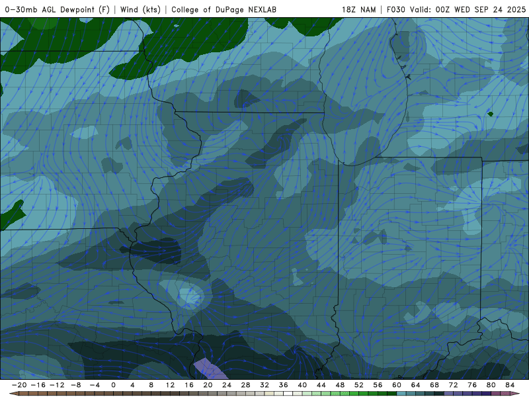Click the "F030" forecast hour text
This screenshot has height=397, width=529.
(x=395, y=9)
